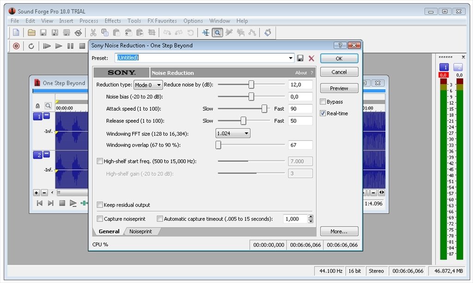Click OK in Noise Reduction dialog
This screenshot has height=283, width=473.
point(339,59)
